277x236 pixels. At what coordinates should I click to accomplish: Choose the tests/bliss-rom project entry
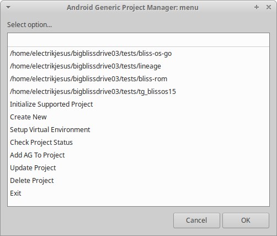pyautogui.click(x=138, y=78)
